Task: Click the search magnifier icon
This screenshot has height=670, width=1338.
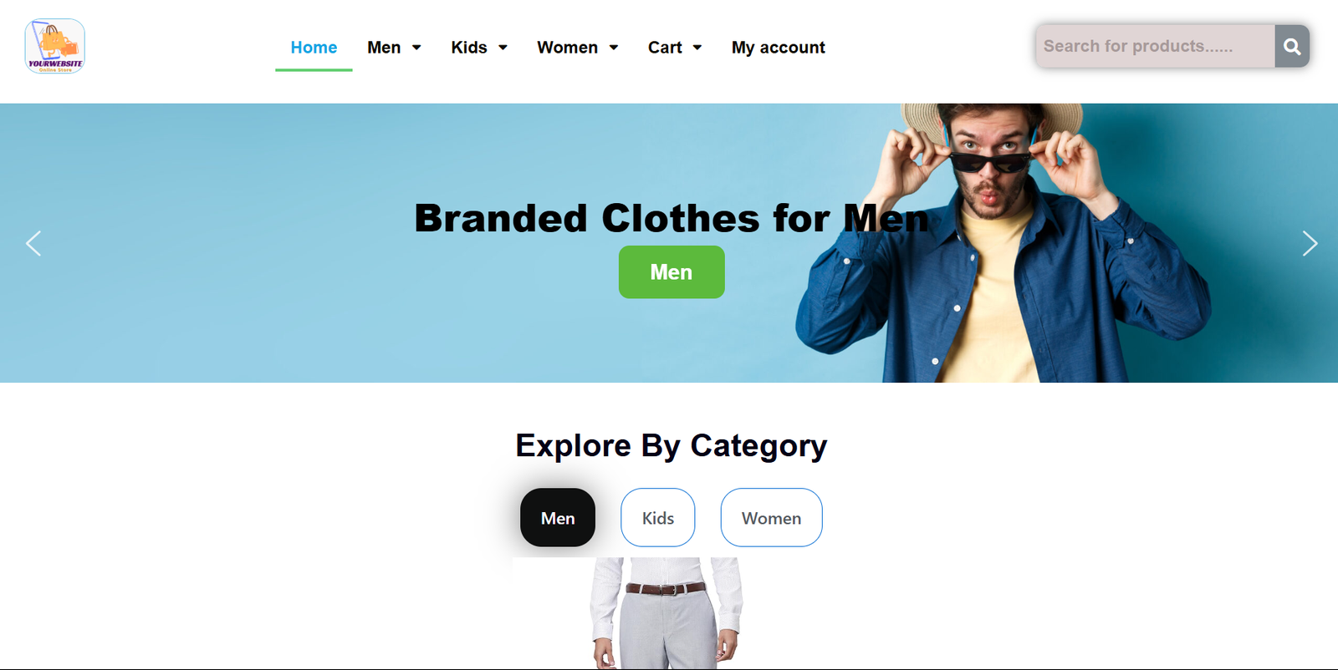Action: 1292,46
